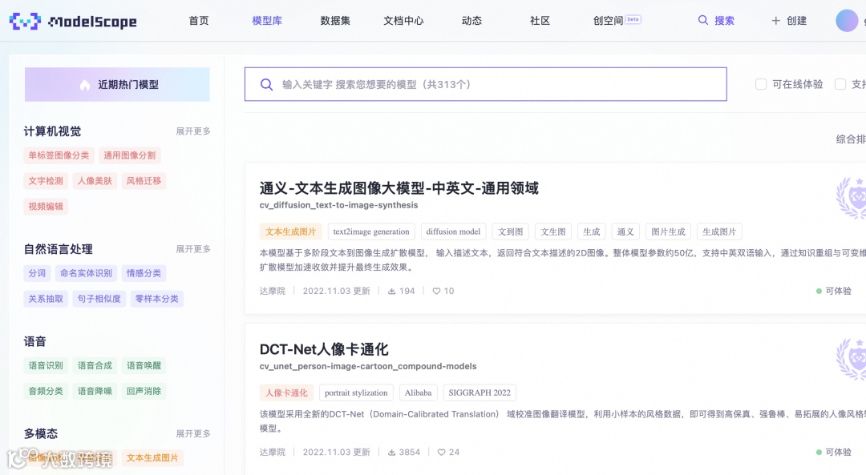This screenshot has width=866, height=475.
Task: Click the portrait stylization tag
Action: pos(356,392)
